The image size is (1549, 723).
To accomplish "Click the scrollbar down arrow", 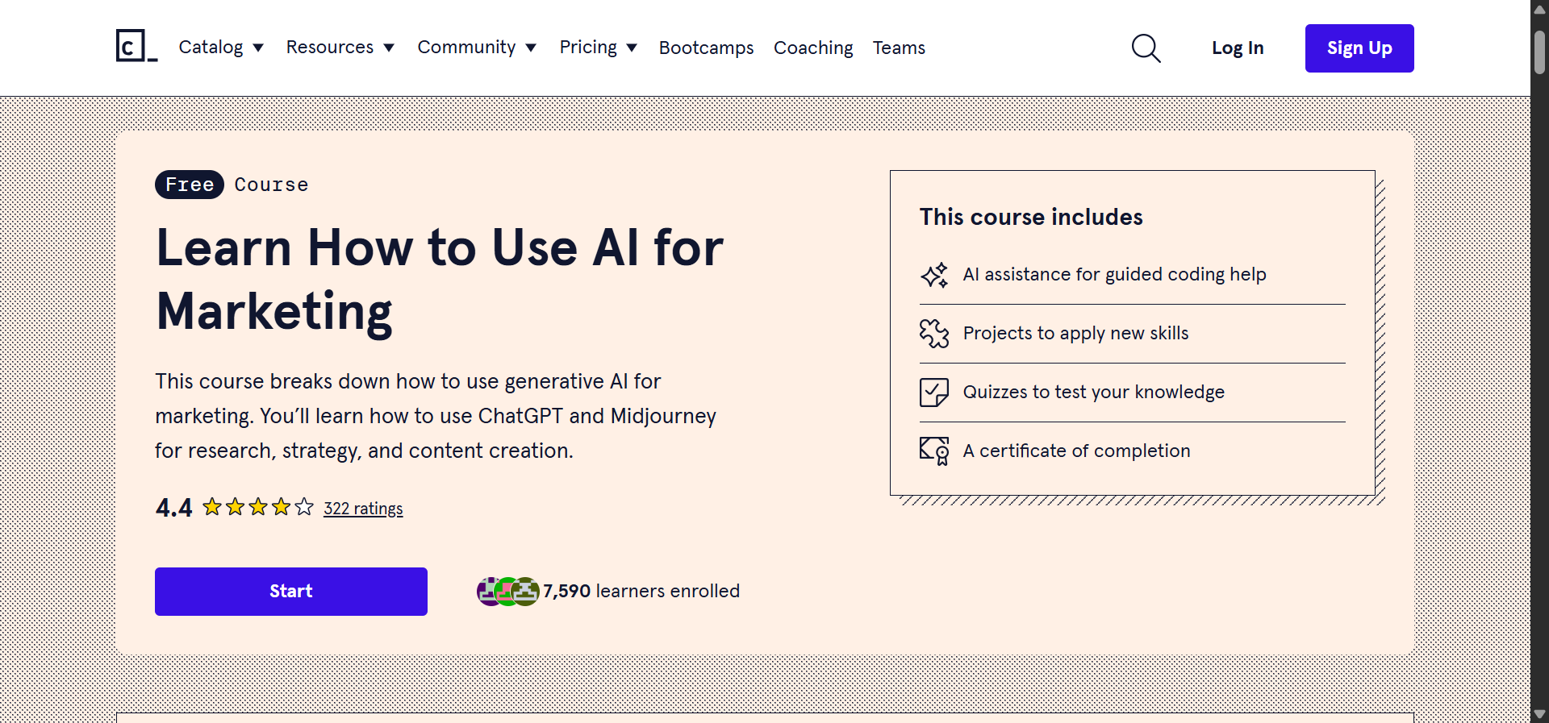I will 1539,714.
